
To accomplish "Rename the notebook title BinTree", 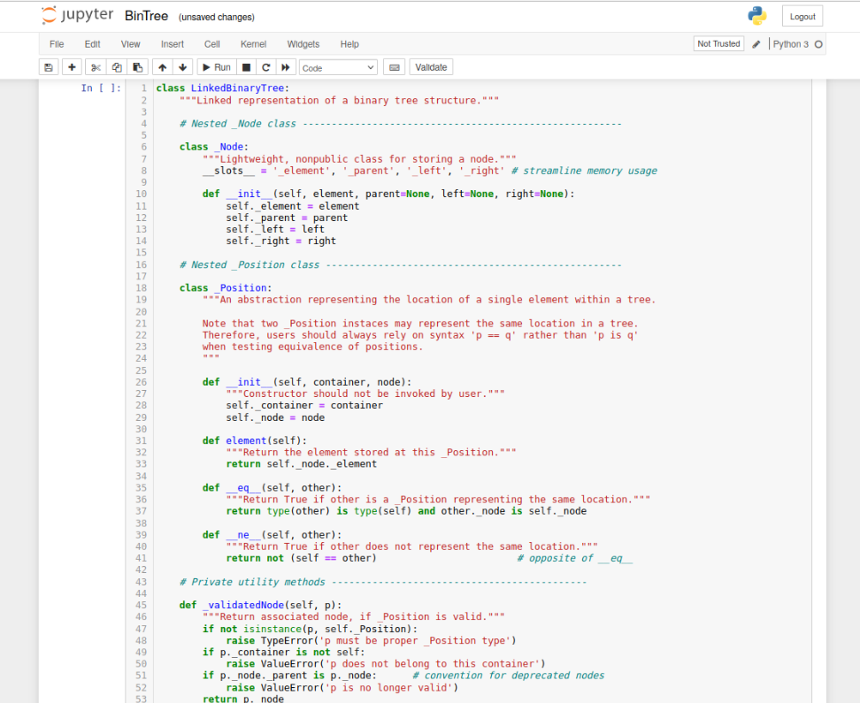I will 145,15.
